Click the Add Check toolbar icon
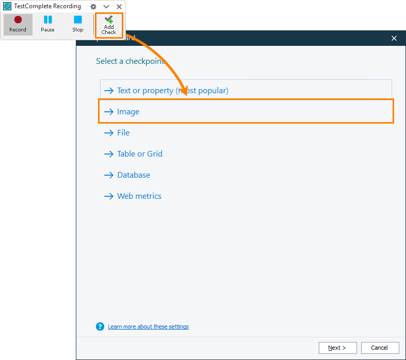406x360 pixels. (109, 25)
